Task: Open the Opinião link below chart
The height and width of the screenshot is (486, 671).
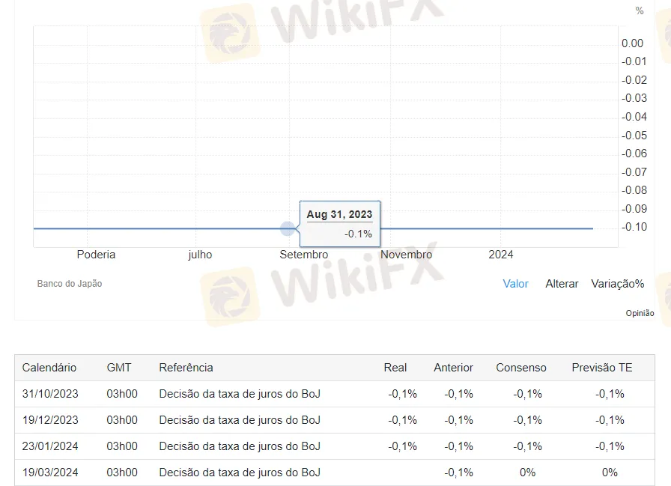Action: [x=640, y=313]
